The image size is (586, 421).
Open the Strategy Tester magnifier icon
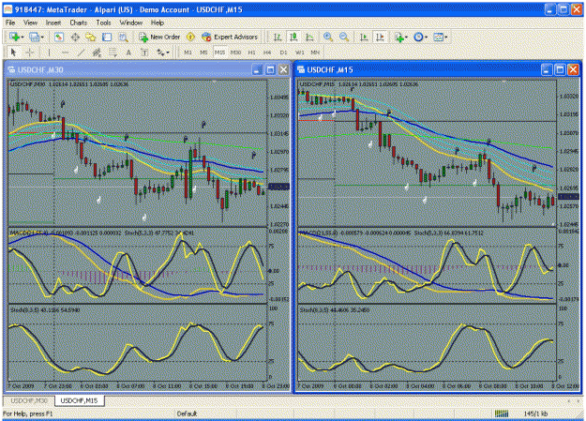pos(123,37)
